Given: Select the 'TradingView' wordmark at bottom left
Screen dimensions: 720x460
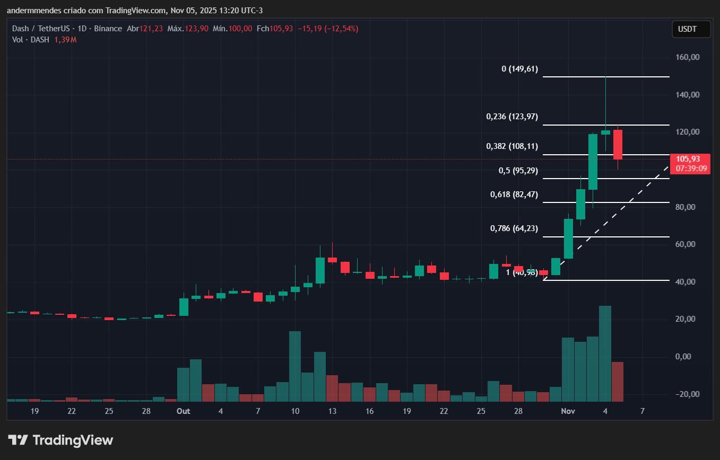Looking at the screenshot, I should (x=73, y=440).
